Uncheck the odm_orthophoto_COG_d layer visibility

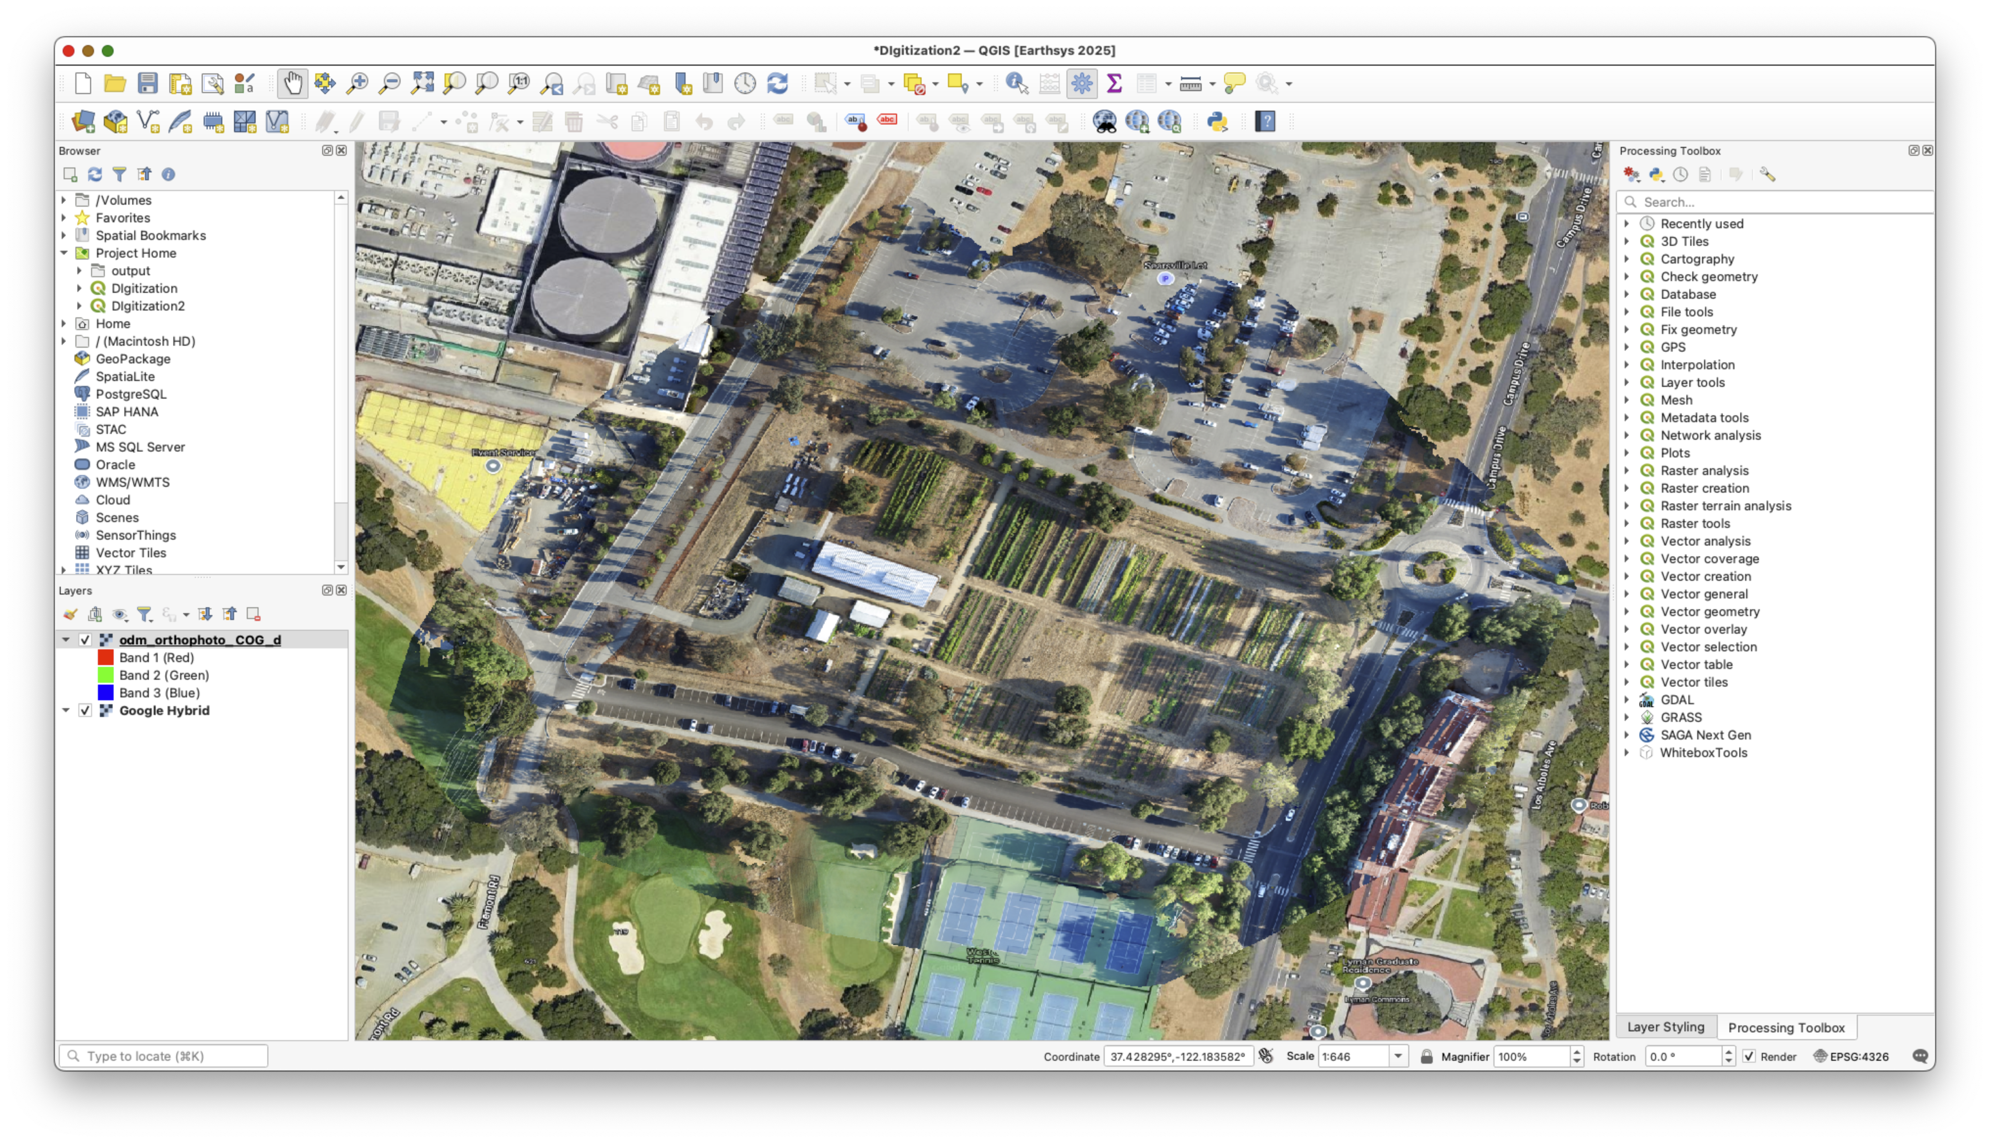pyautogui.click(x=86, y=640)
